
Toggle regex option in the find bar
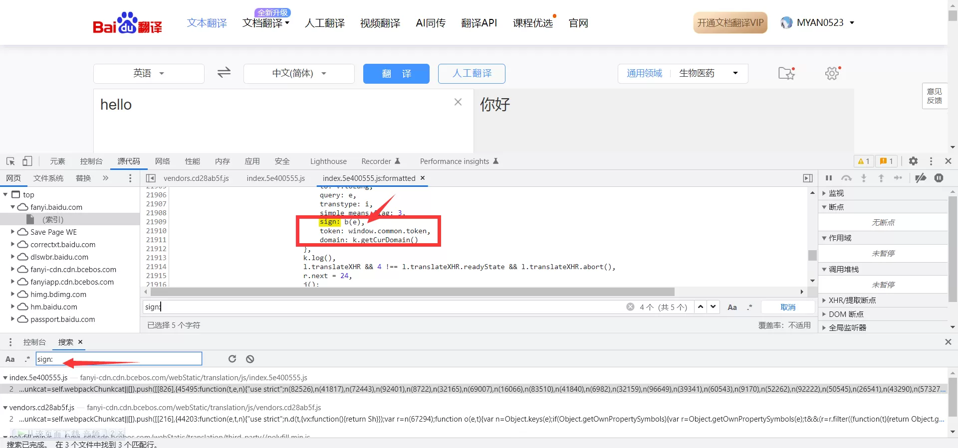749,307
